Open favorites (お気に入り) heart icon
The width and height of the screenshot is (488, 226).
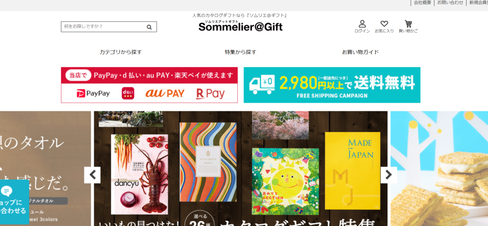coord(385,24)
